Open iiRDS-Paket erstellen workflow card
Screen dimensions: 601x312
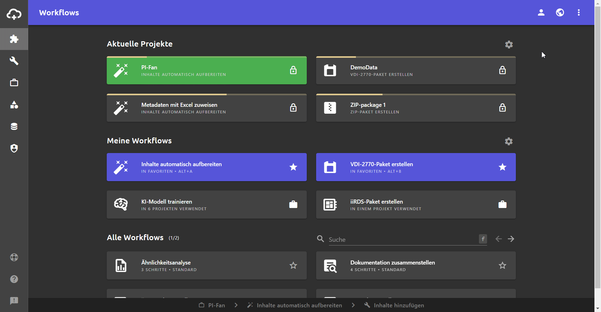[x=416, y=205]
